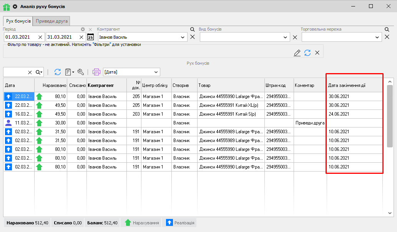397x232 pixels.
Task: Open the wrench settings tool in toolbar
Action: coord(80,72)
